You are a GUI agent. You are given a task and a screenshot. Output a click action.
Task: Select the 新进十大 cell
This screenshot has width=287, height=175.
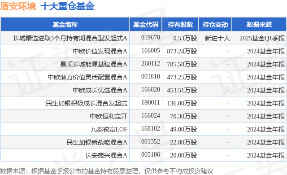click(217, 38)
